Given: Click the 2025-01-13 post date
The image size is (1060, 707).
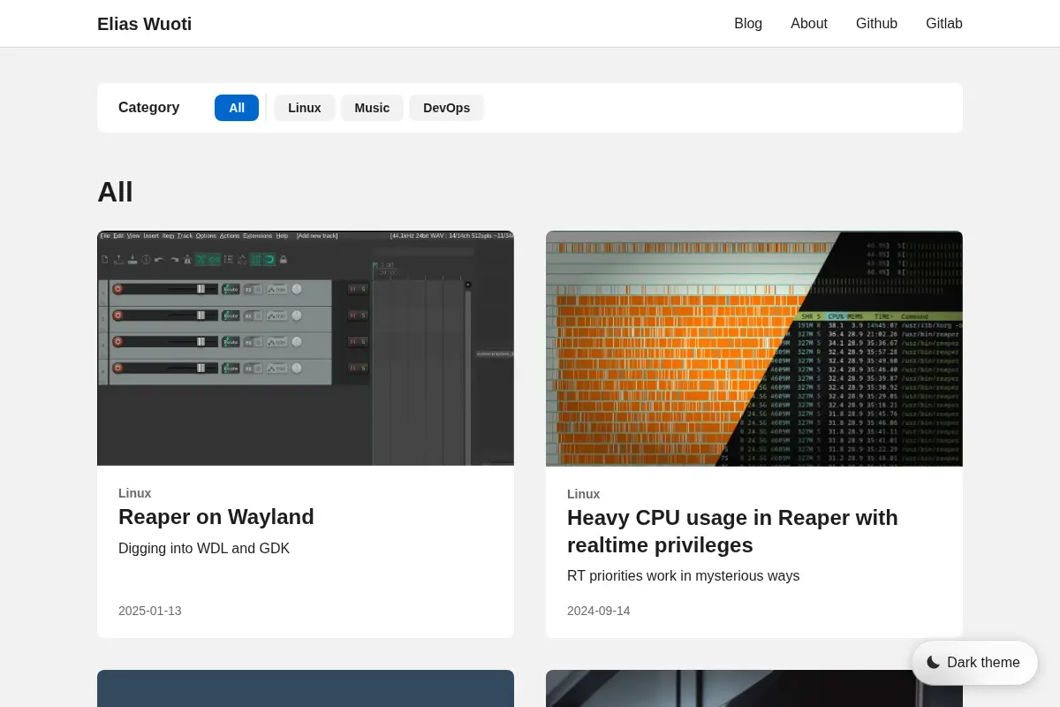Looking at the screenshot, I should pos(150,611).
